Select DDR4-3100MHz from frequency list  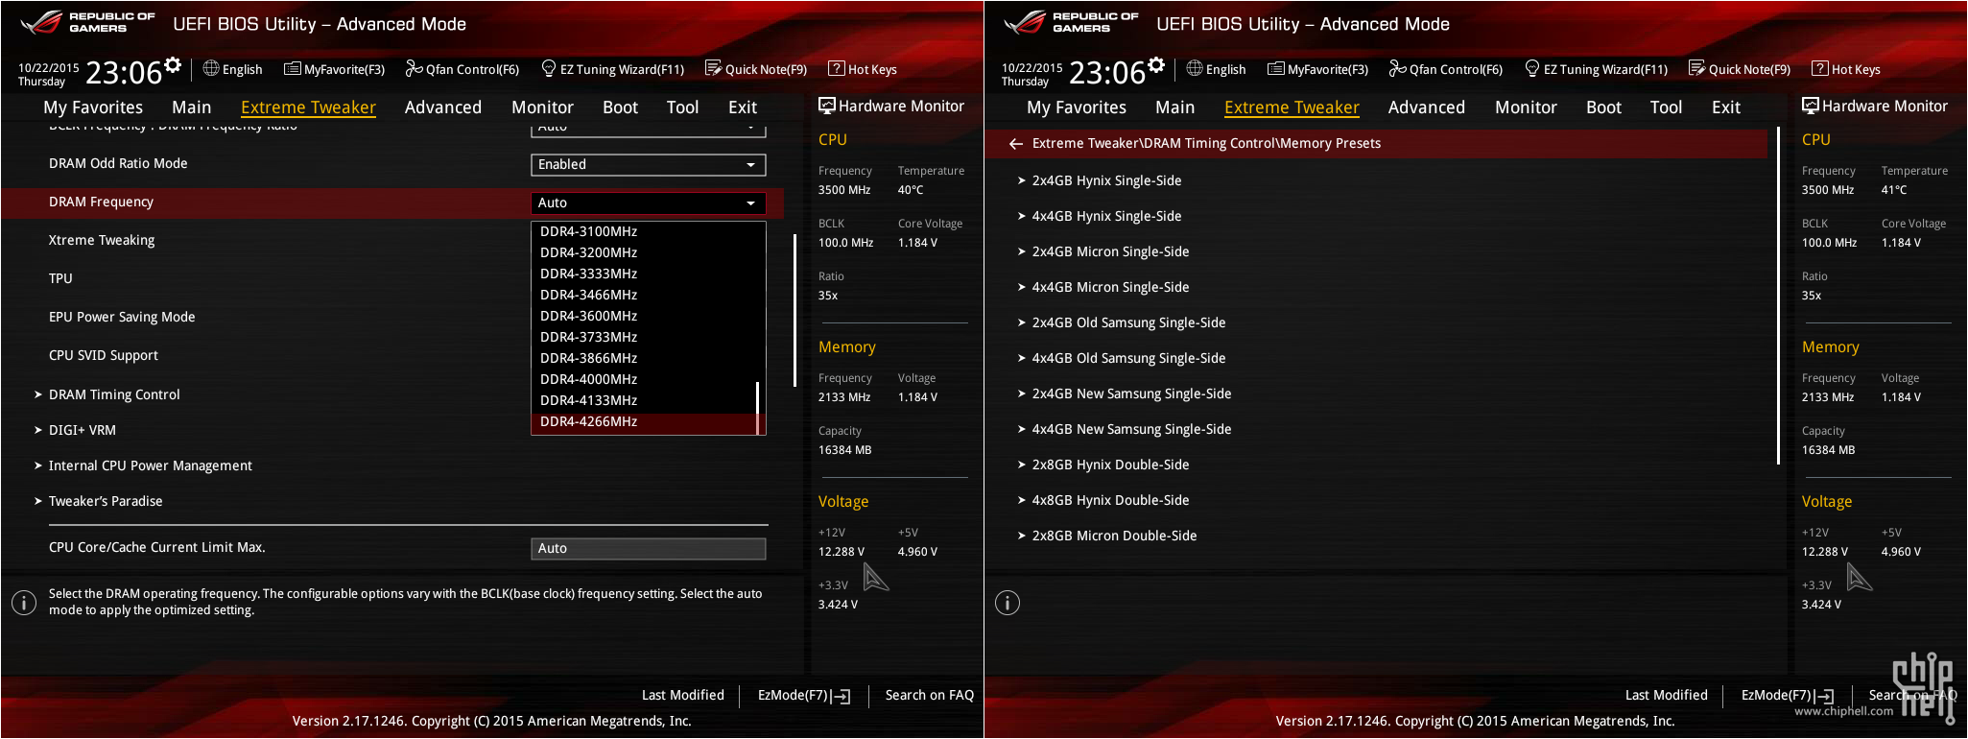pyautogui.click(x=588, y=231)
